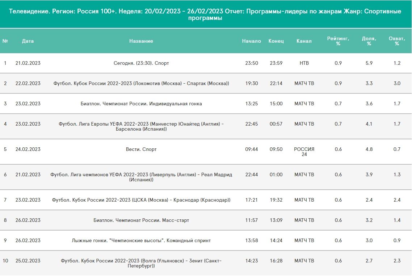Click the 'Дата' column header
This screenshot has height=278, width=412.
coord(28,41)
